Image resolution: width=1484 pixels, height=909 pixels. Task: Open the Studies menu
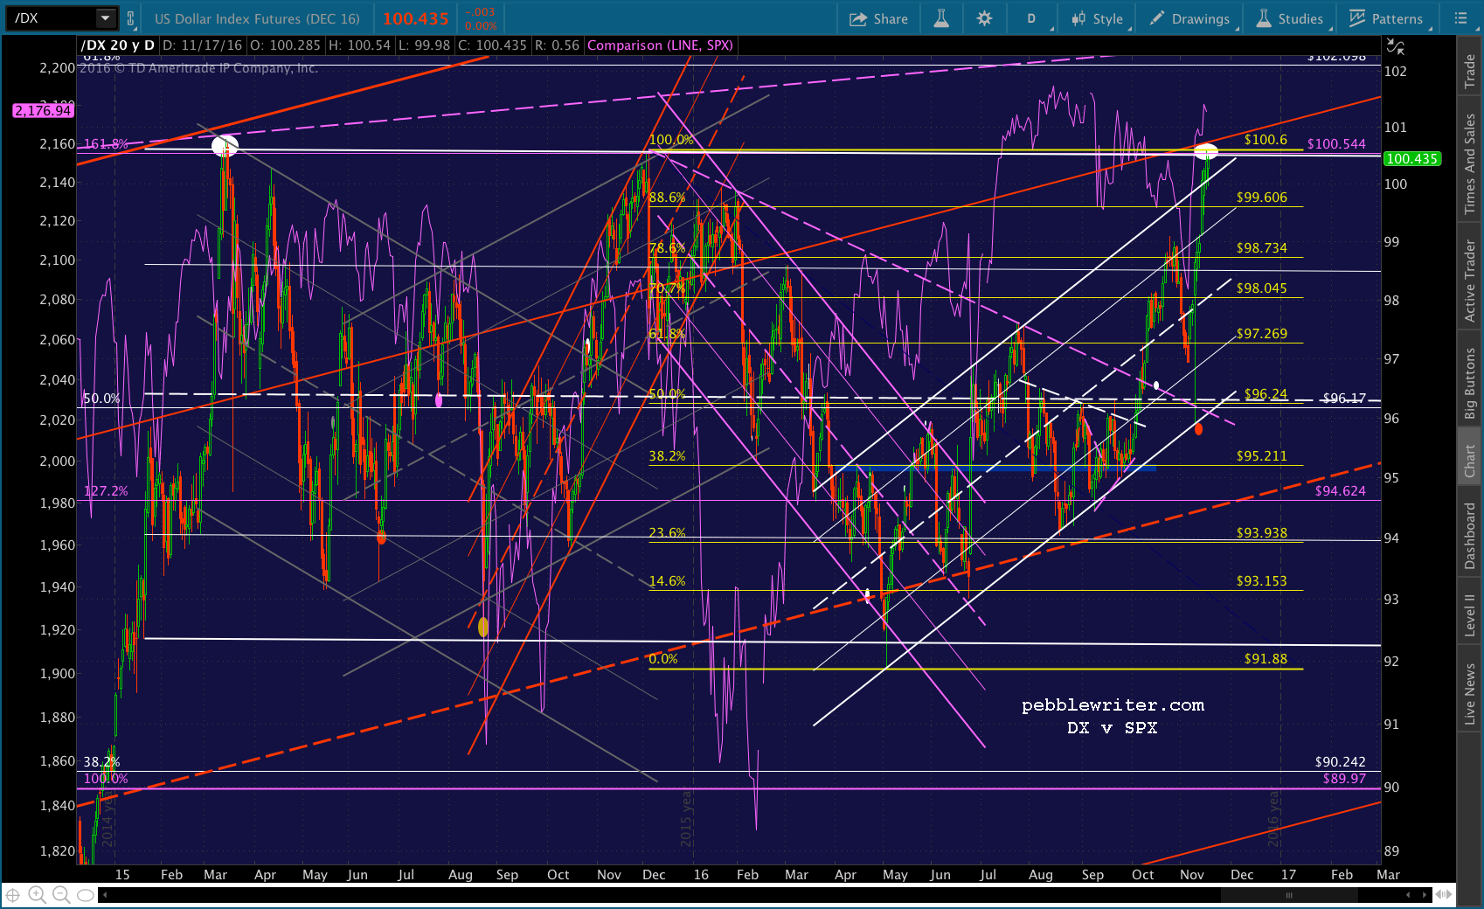point(1290,18)
